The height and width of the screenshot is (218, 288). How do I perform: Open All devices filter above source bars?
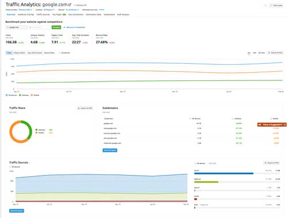click(x=200, y=163)
